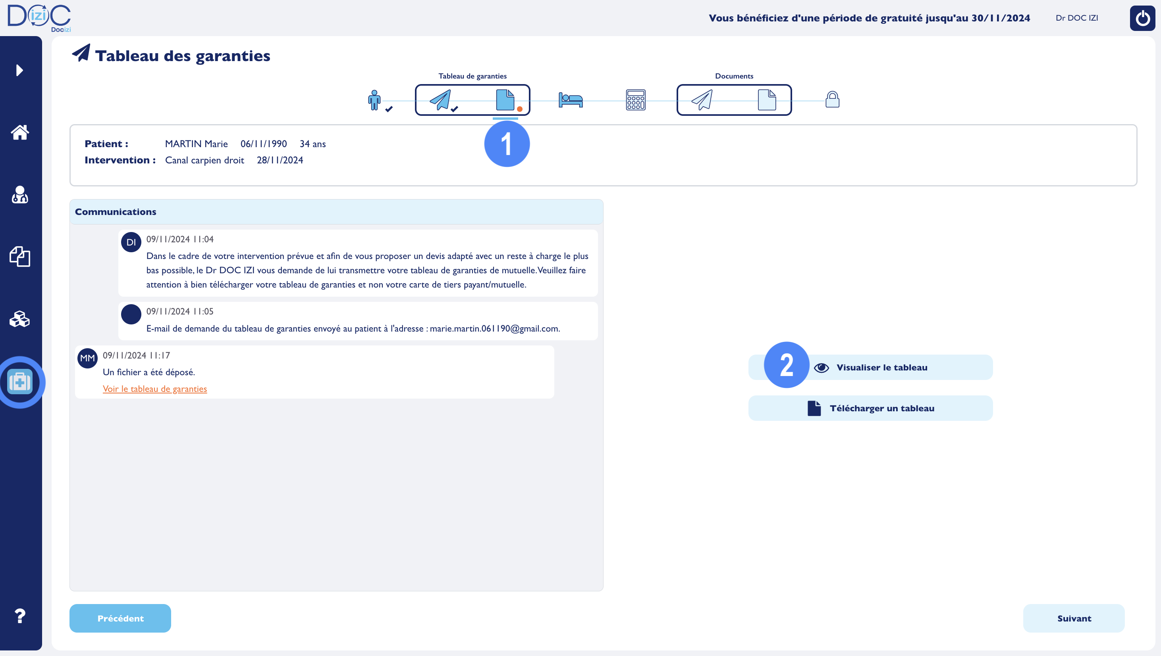Viewport: 1161px width, 656px height.
Task: Click the intervention Canal carpien droit
Action: pyautogui.click(x=204, y=160)
